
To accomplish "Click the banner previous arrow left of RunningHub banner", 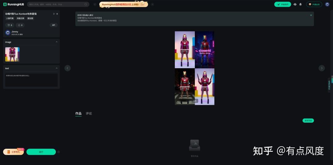I will 95,4.
